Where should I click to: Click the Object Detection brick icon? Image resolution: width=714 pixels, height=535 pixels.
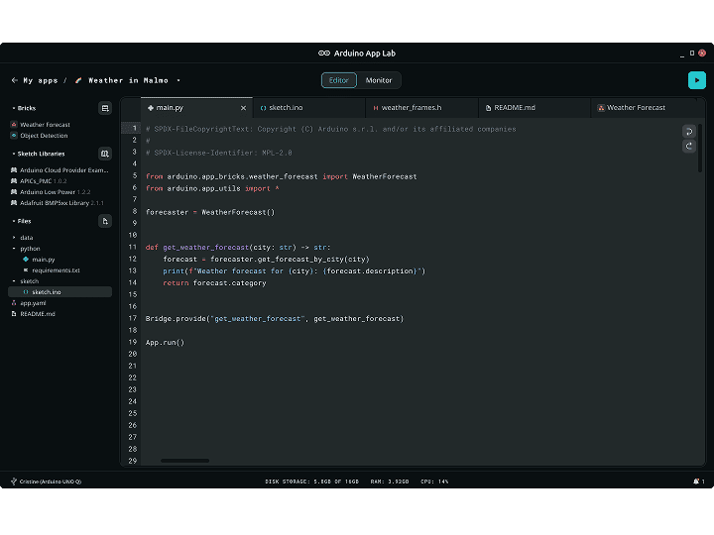point(14,136)
